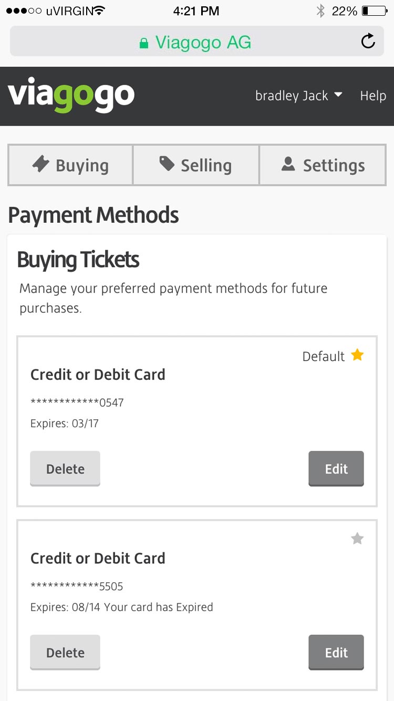Edit the expired card ending 5505
Screen dimensions: 394x701
pyautogui.click(x=336, y=653)
